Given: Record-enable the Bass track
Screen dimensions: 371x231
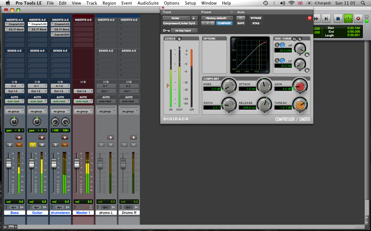Looking at the screenshot, I should coord(19,137).
